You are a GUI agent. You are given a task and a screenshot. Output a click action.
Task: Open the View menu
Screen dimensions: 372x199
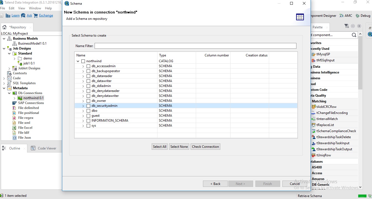click(22, 8)
